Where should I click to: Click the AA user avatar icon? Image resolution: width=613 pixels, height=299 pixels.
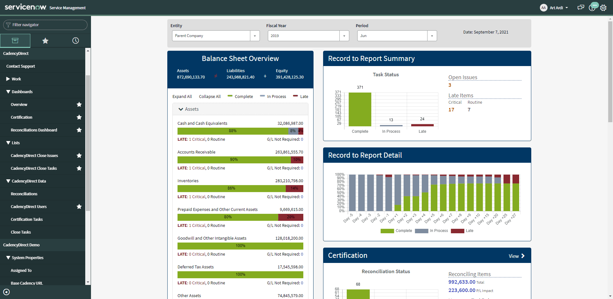point(543,8)
